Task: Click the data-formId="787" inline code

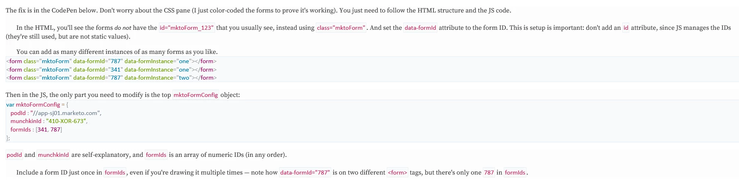Action: point(305,173)
